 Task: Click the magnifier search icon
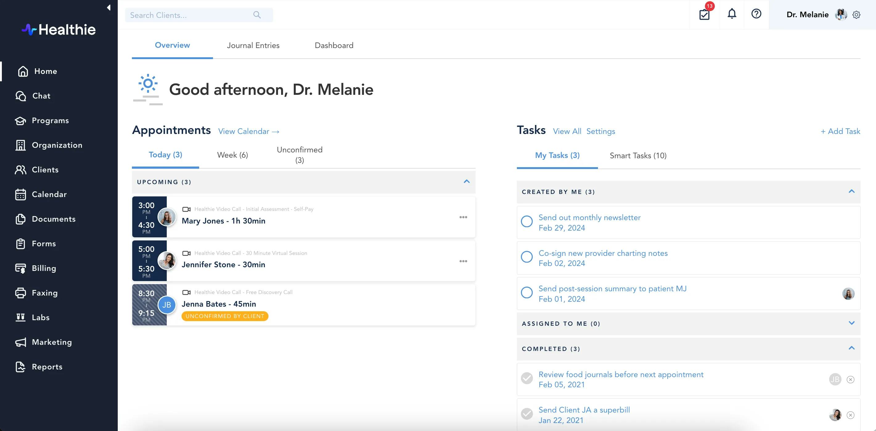[x=257, y=15]
